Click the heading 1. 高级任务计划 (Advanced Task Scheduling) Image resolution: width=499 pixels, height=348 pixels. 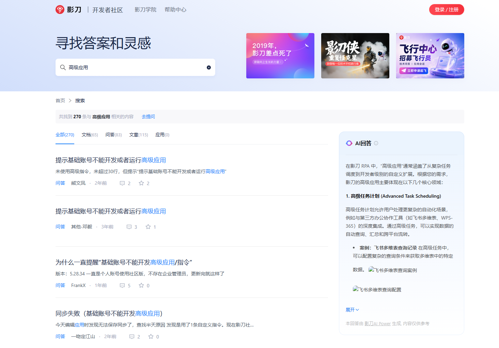(393, 196)
